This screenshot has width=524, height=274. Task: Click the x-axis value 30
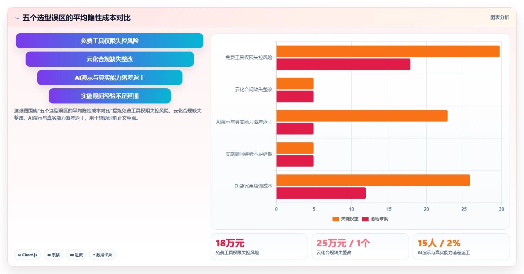[501, 209]
